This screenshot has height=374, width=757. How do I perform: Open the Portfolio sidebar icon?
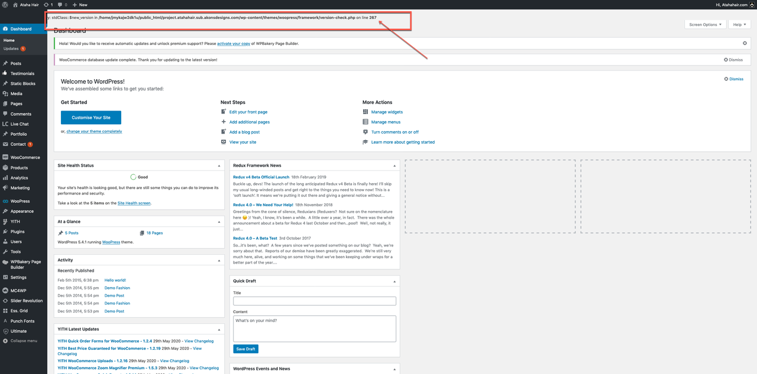pyautogui.click(x=5, y=134)
